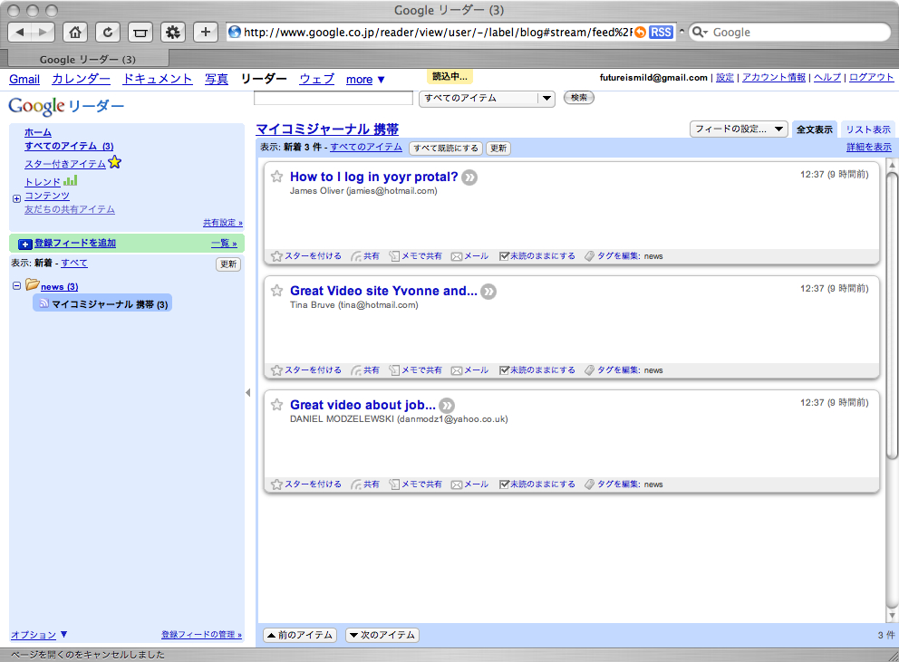Click the browser forward arrow button
Image resolution: width=899 pixels, height=662 pixels.
pyautogui.click(x=43, y=32)
